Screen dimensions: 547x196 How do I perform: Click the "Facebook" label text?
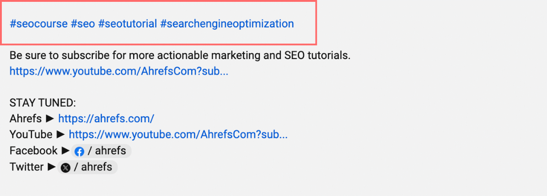click(x=33, y=151)
